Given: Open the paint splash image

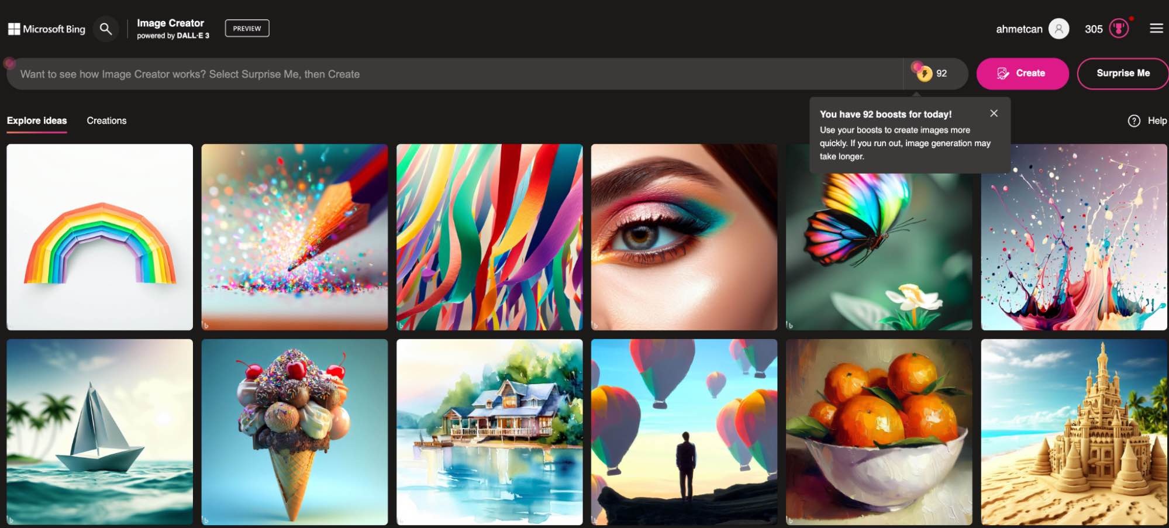Looking at the screenshot, I should point(1074,237).
